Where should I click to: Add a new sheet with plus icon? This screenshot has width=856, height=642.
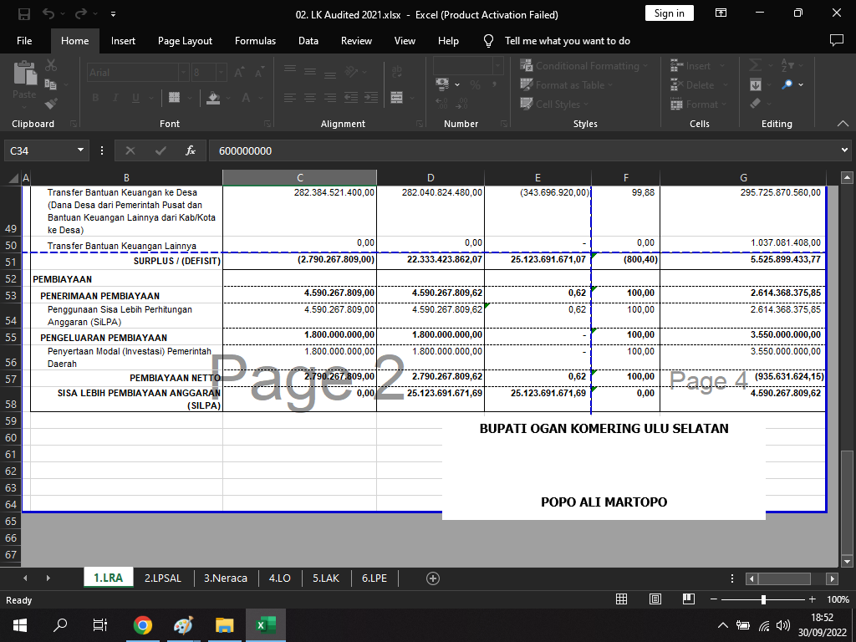click(x=433, y=578)
